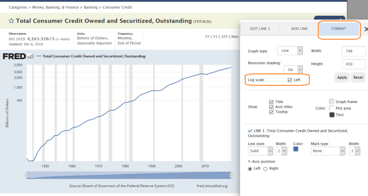This screenshot has width=368, height=196.
Task: Open the Graph type dropdown
Action: (x=290, y=50)
